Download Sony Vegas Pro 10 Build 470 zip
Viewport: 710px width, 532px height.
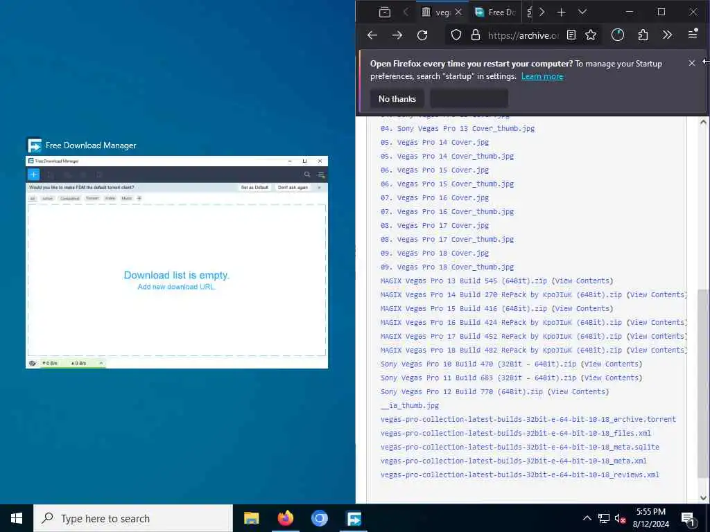tap(478, 364)
